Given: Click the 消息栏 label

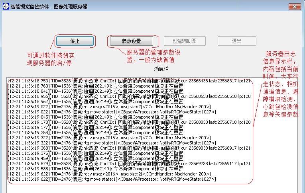Looking at the screenshot, I should 161,69.
